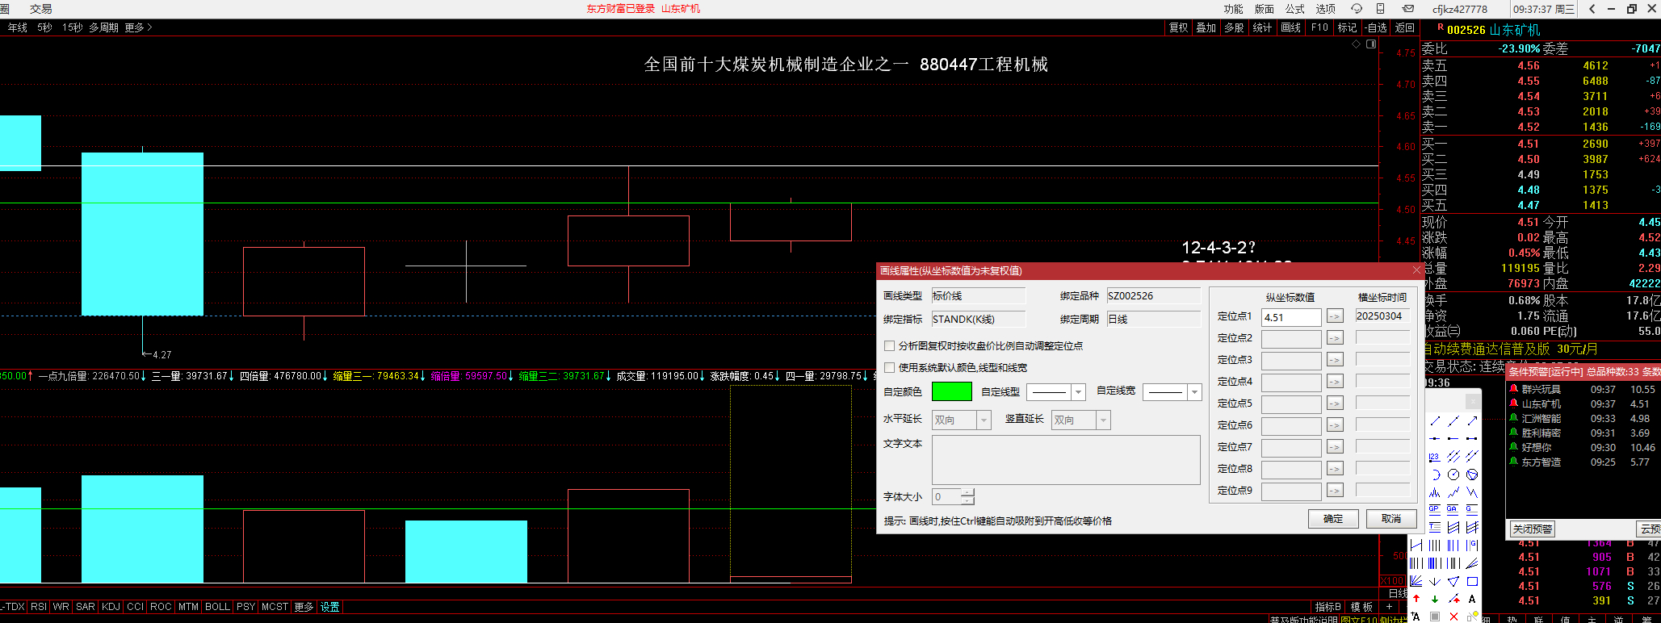Switch to the BOLL indicator tab
The width and height of the screenshot is (1661, 623).
point(217,607)
